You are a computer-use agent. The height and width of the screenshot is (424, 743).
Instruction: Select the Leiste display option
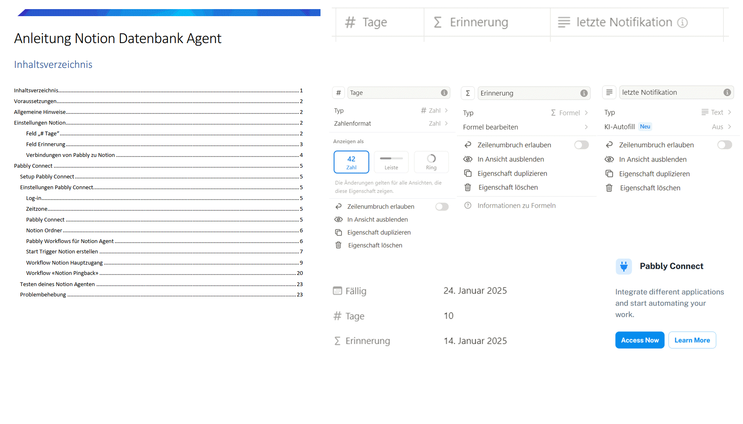(x=391, y=162)
